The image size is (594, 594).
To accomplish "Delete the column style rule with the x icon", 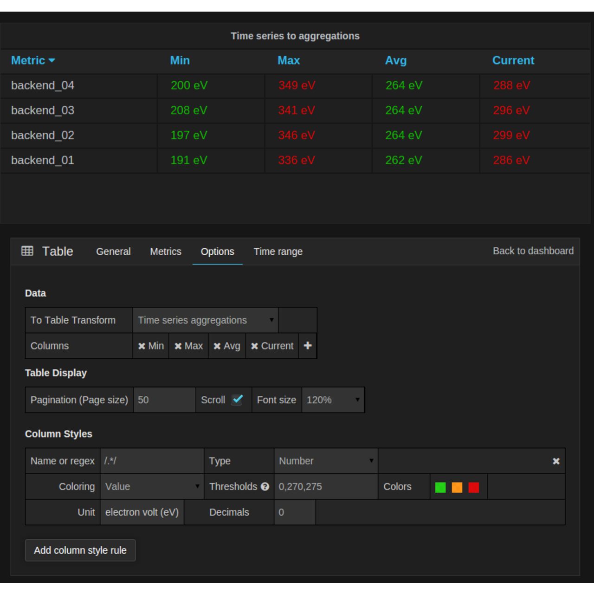I will click(x=556, y=461).
